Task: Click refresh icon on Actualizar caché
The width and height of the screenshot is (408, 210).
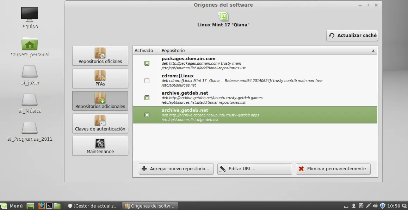Action: pyautogui.click(x=332, y=36)
